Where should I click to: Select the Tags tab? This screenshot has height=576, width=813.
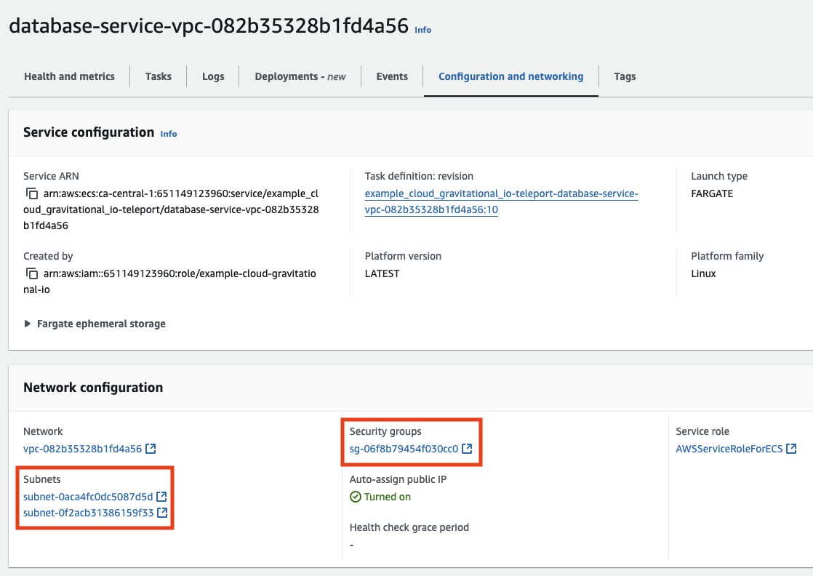coord(625,76)
